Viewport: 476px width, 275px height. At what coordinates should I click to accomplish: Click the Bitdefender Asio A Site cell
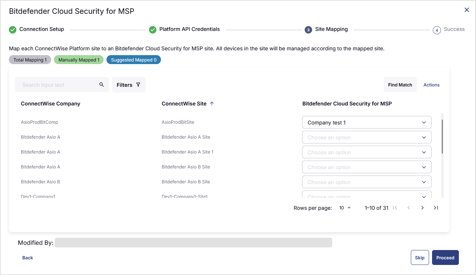click(186, 137)
